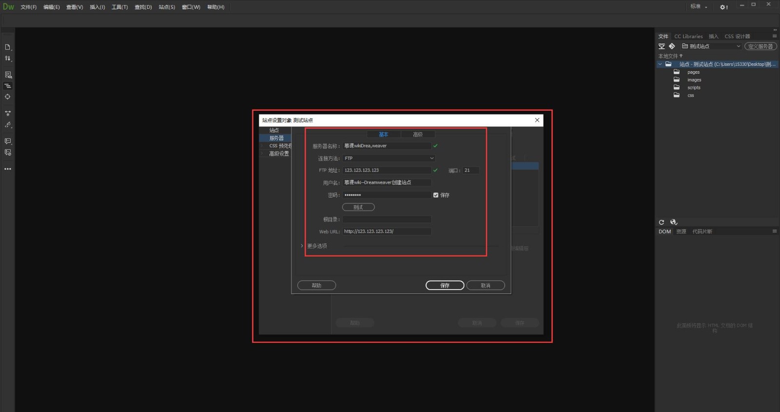Click the Apply Comment icon
780x412 pixels.
pyautogui.click(x=8, y=141)
